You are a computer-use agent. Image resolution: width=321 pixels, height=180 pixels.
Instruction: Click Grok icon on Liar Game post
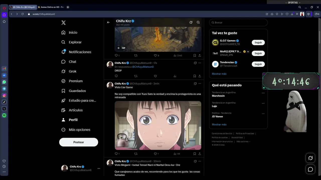tap(195, 83)
